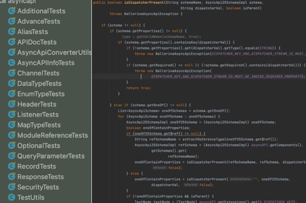Click the class icon beside OptionalTests
The width and height of the screenshot is (306, 203).
[12, 146]
